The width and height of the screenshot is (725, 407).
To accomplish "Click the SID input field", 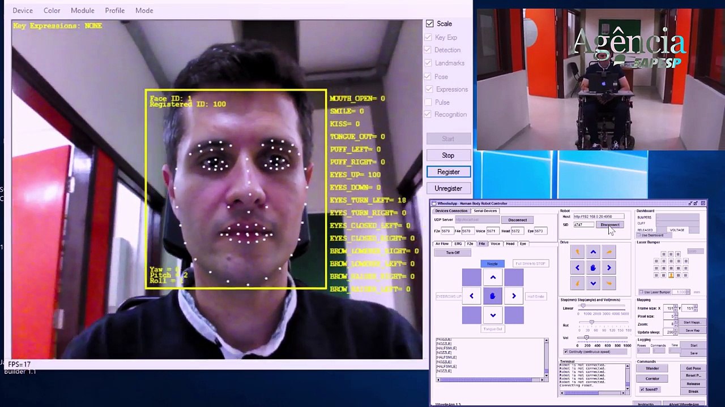I will tap(583, 225).
